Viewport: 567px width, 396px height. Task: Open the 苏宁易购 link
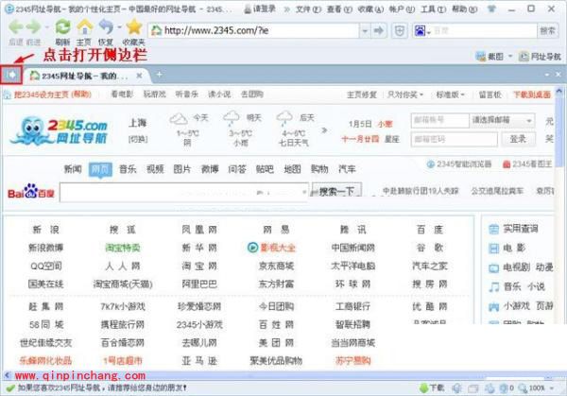[352, 361]
